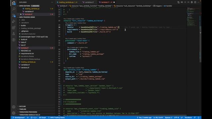The height and width of the screenshot is (119, 212).
Task: Expand the Terraform Module Calls panel
Action: tap(29, 115)
